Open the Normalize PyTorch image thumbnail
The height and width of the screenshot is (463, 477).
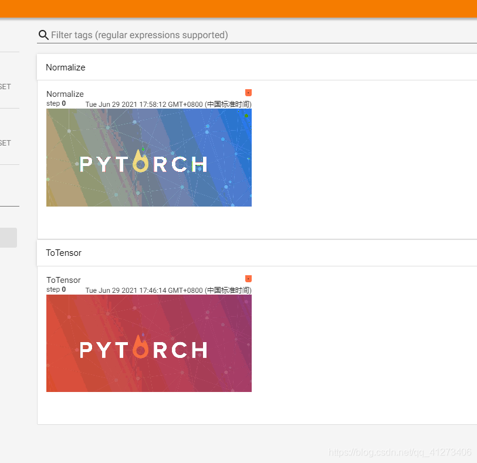tap(149, 158)
